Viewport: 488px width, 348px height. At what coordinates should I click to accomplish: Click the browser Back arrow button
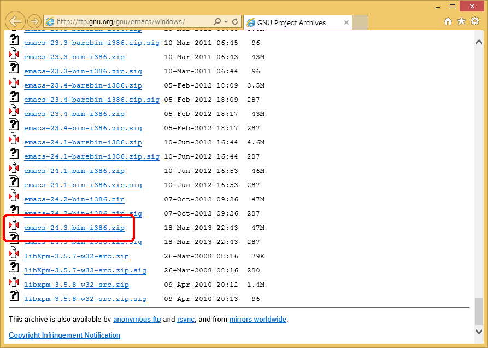click(15, 21)
